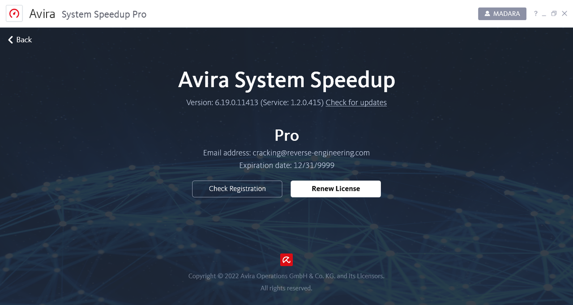Restore down the Avira window
573x305 pixels.
[x=554, y=14]
